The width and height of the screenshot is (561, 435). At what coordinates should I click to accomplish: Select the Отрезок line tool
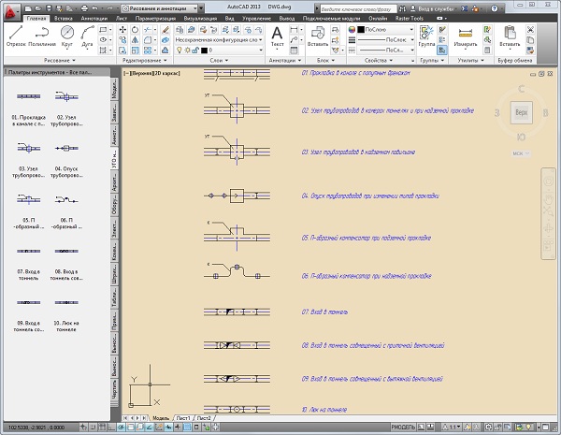click(16, 36)
